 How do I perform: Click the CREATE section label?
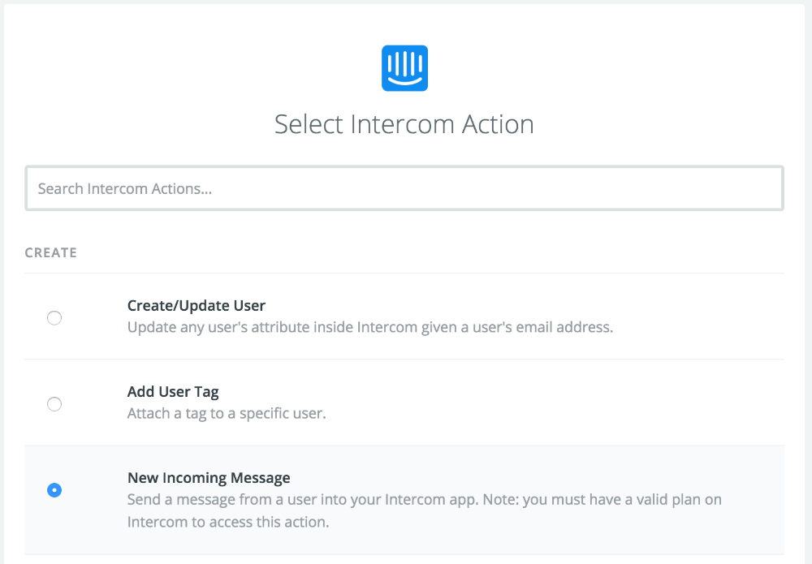[x=51, y=253]
